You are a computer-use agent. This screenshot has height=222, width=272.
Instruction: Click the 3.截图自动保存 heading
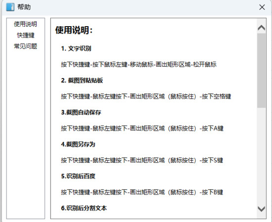tap(81, 112)
